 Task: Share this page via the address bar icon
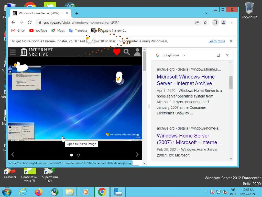pyautogui.click(x=197, y=23)
